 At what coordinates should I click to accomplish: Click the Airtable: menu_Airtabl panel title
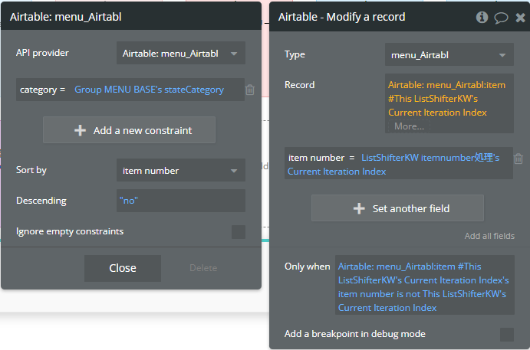[65, 17]
